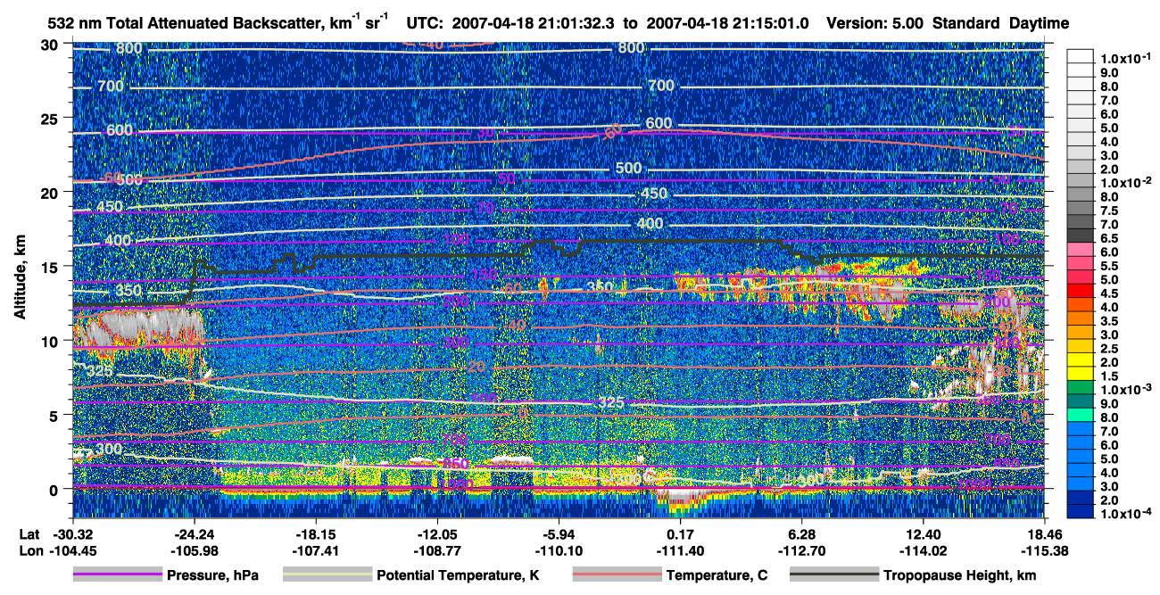Click the 'Pressure, hPa' legend label
1160x595 pixels.
[x=214, y=576]
